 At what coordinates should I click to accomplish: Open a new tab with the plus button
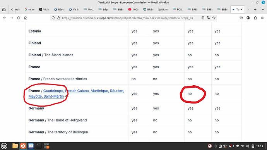(x=255, y=9)
